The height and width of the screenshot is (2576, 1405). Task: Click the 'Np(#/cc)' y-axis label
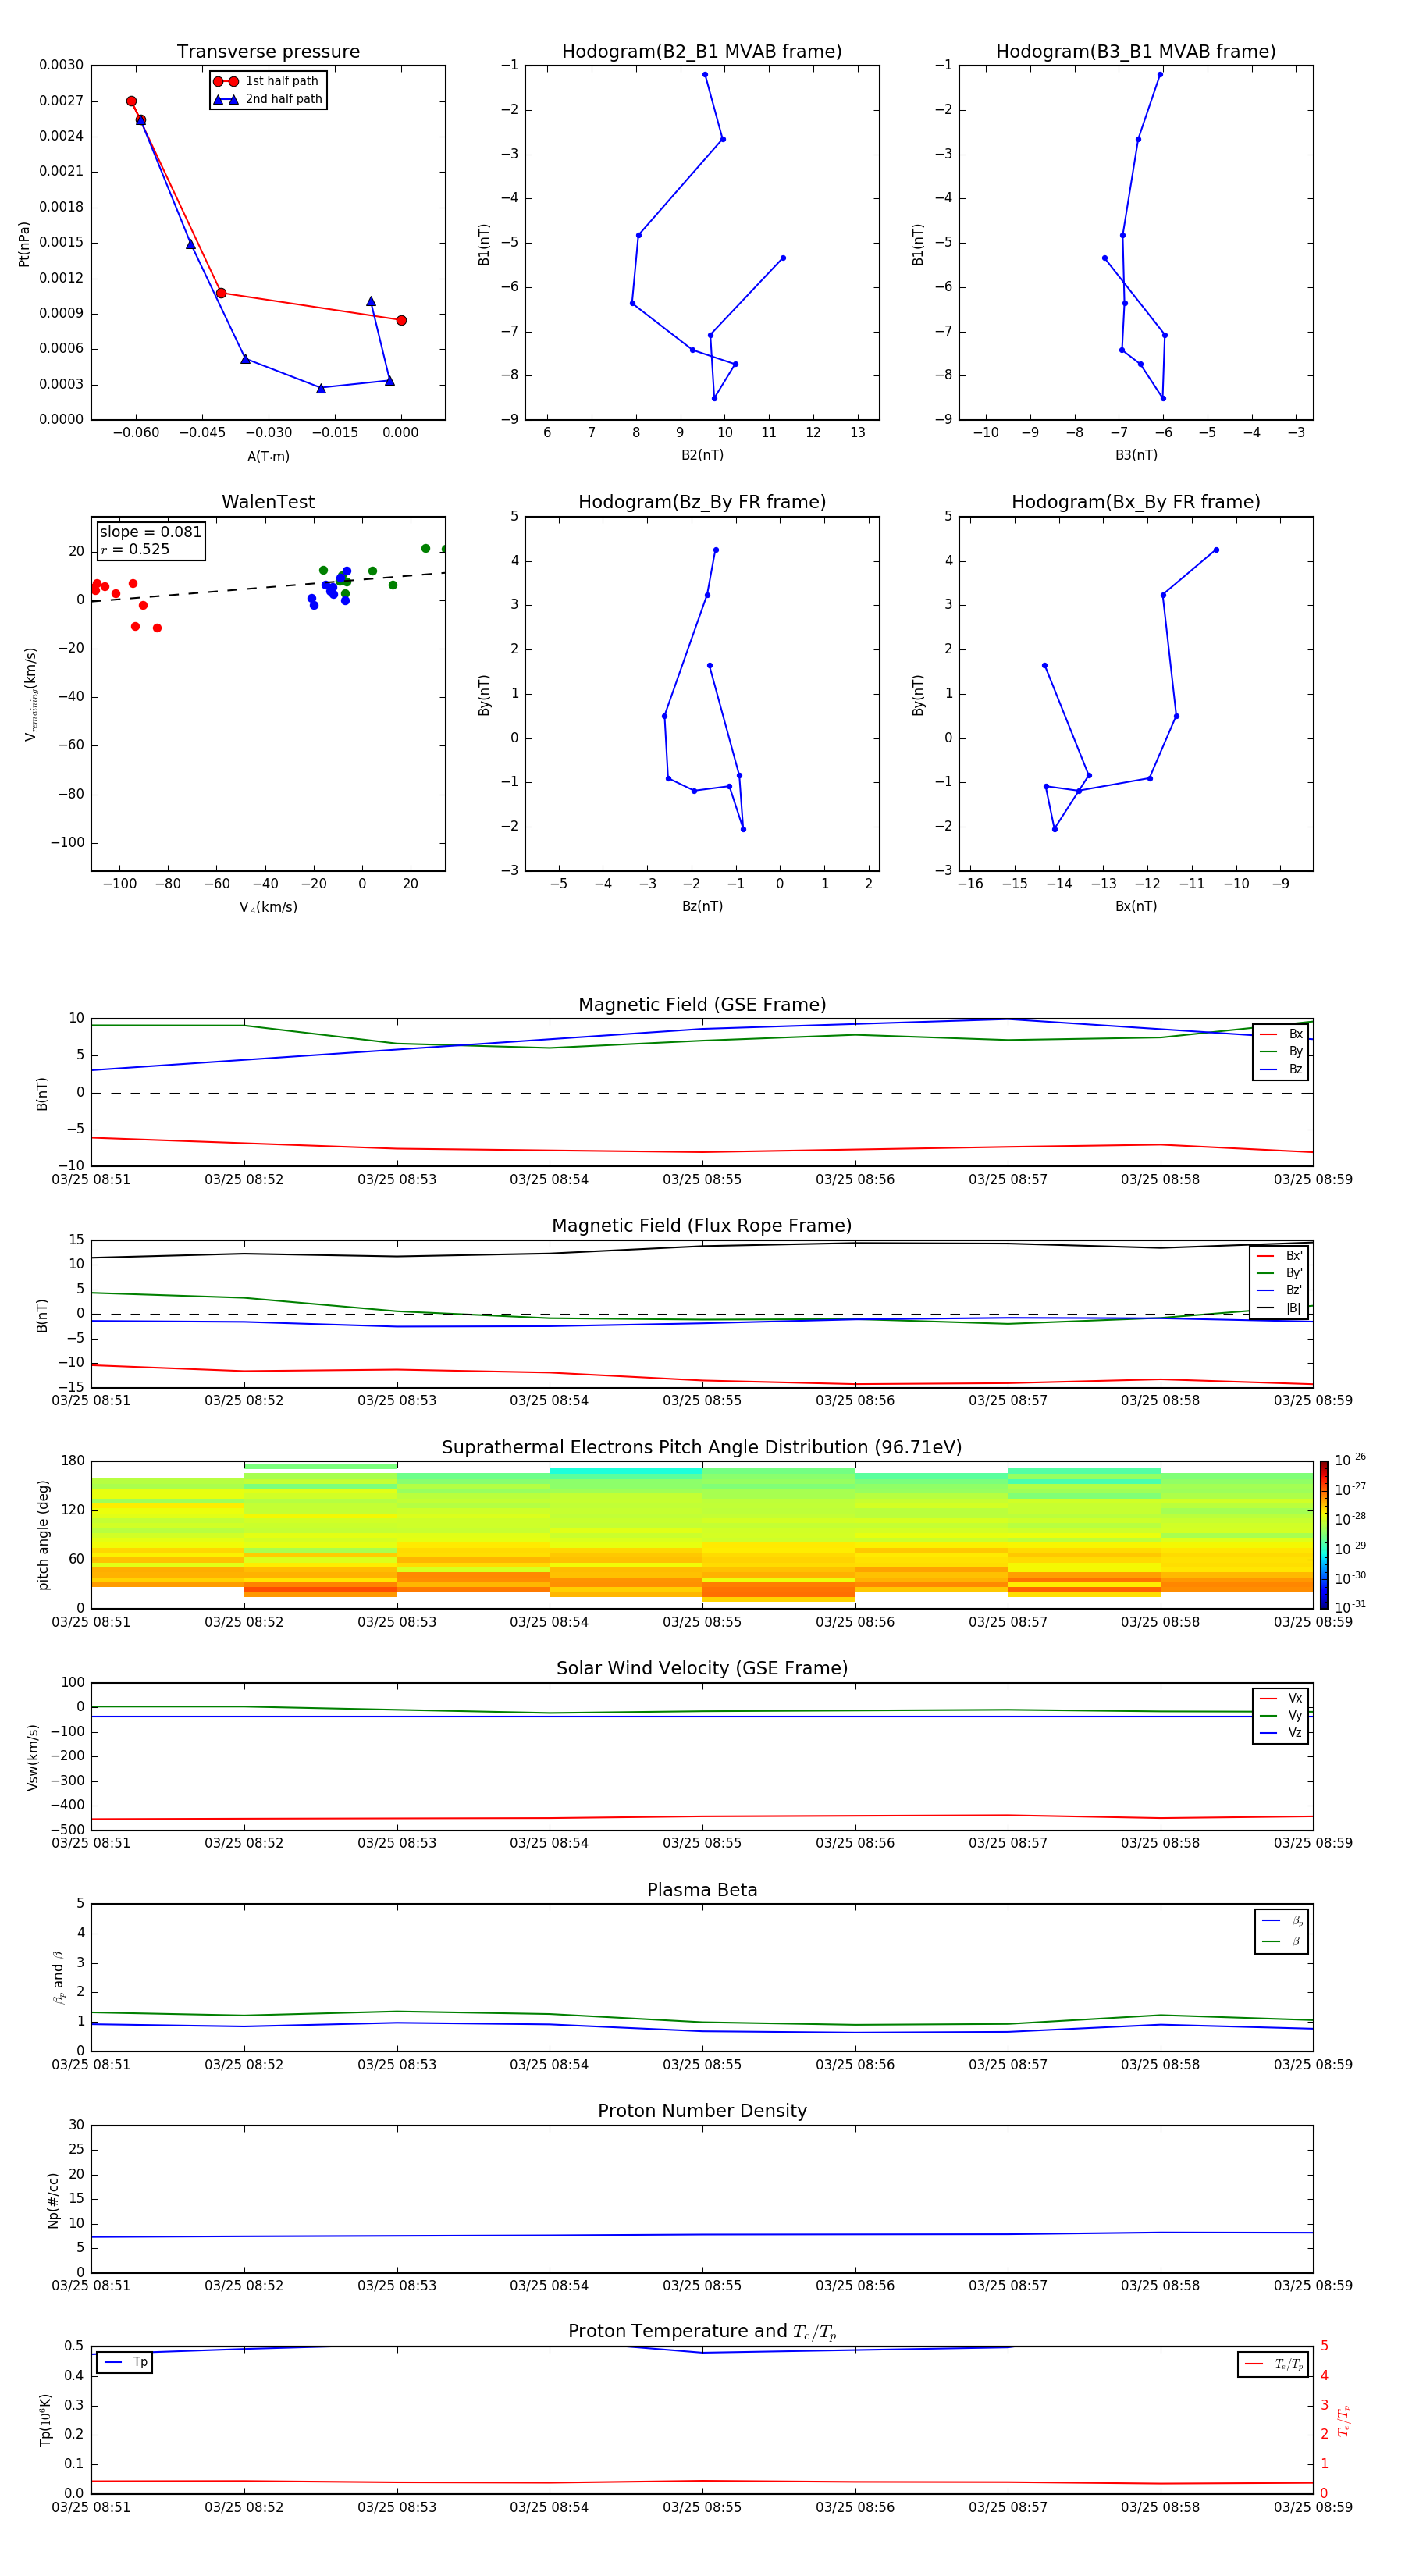pyautogui.click(x=53, y=2200)
